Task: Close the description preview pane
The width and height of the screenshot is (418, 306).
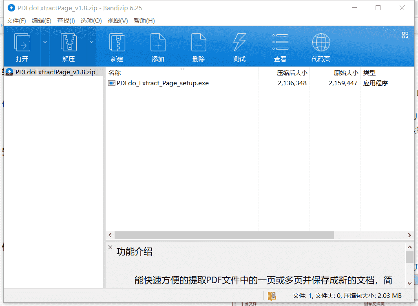Action: point(110,247)
